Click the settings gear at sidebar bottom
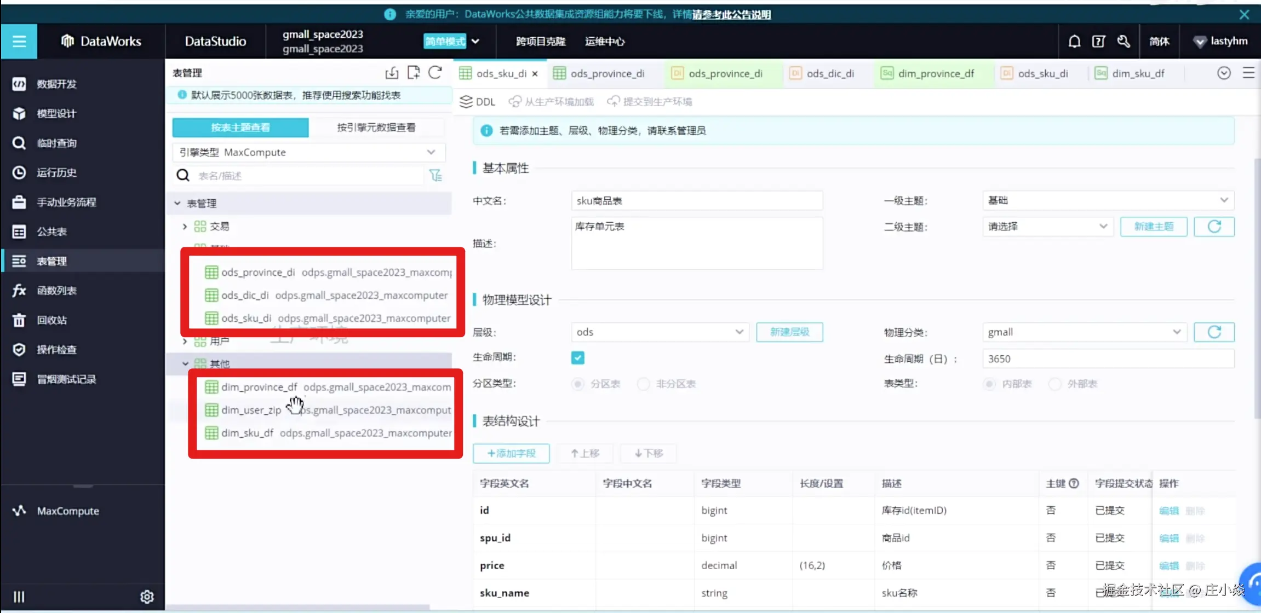The width and height of the screenshot is (1261, 613). pos(147,597)
